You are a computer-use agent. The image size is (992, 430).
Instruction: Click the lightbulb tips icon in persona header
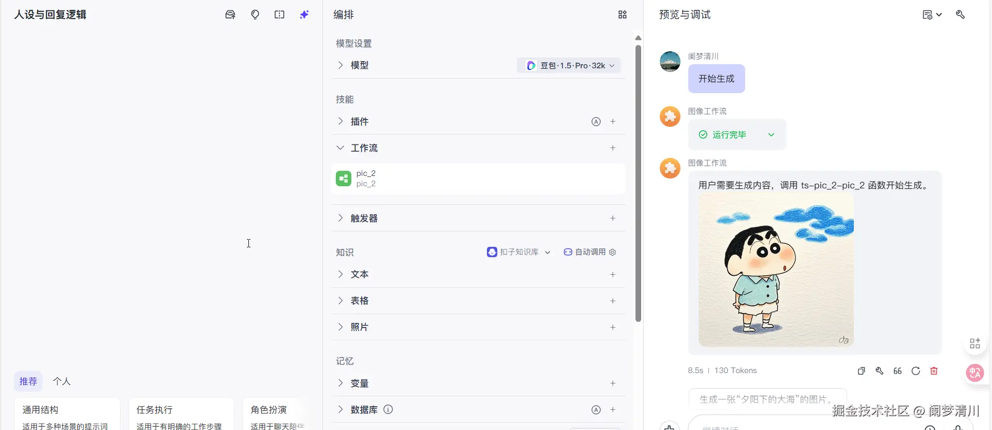(255, 14)
